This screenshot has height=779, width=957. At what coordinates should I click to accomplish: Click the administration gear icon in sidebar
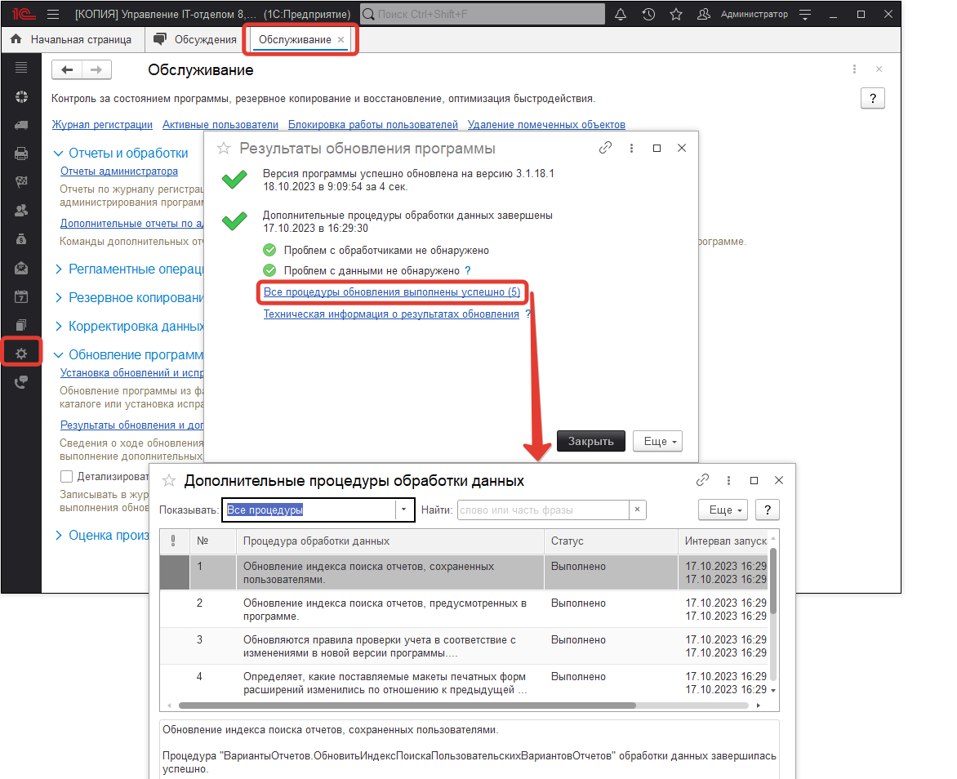(21, 353)
